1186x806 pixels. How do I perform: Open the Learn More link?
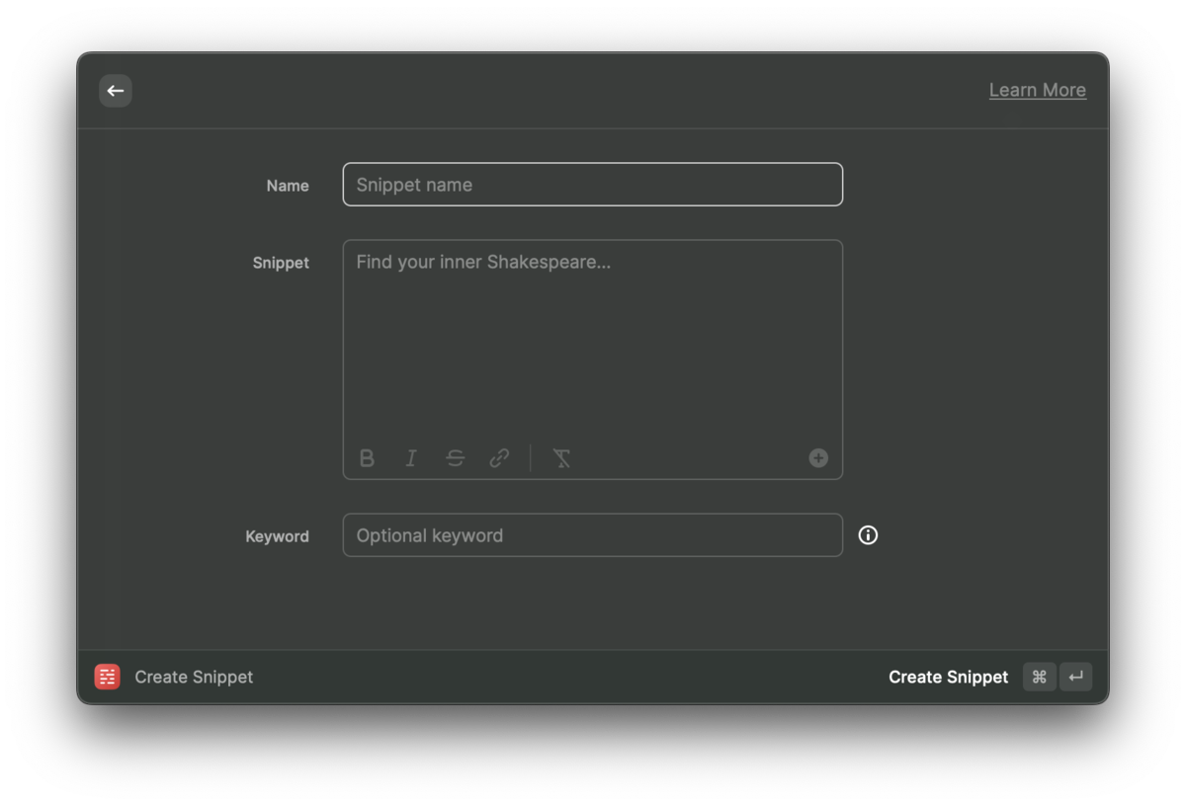(1037, 90)
